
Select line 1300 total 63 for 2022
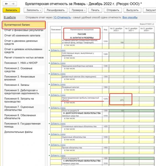click(116, 111)
